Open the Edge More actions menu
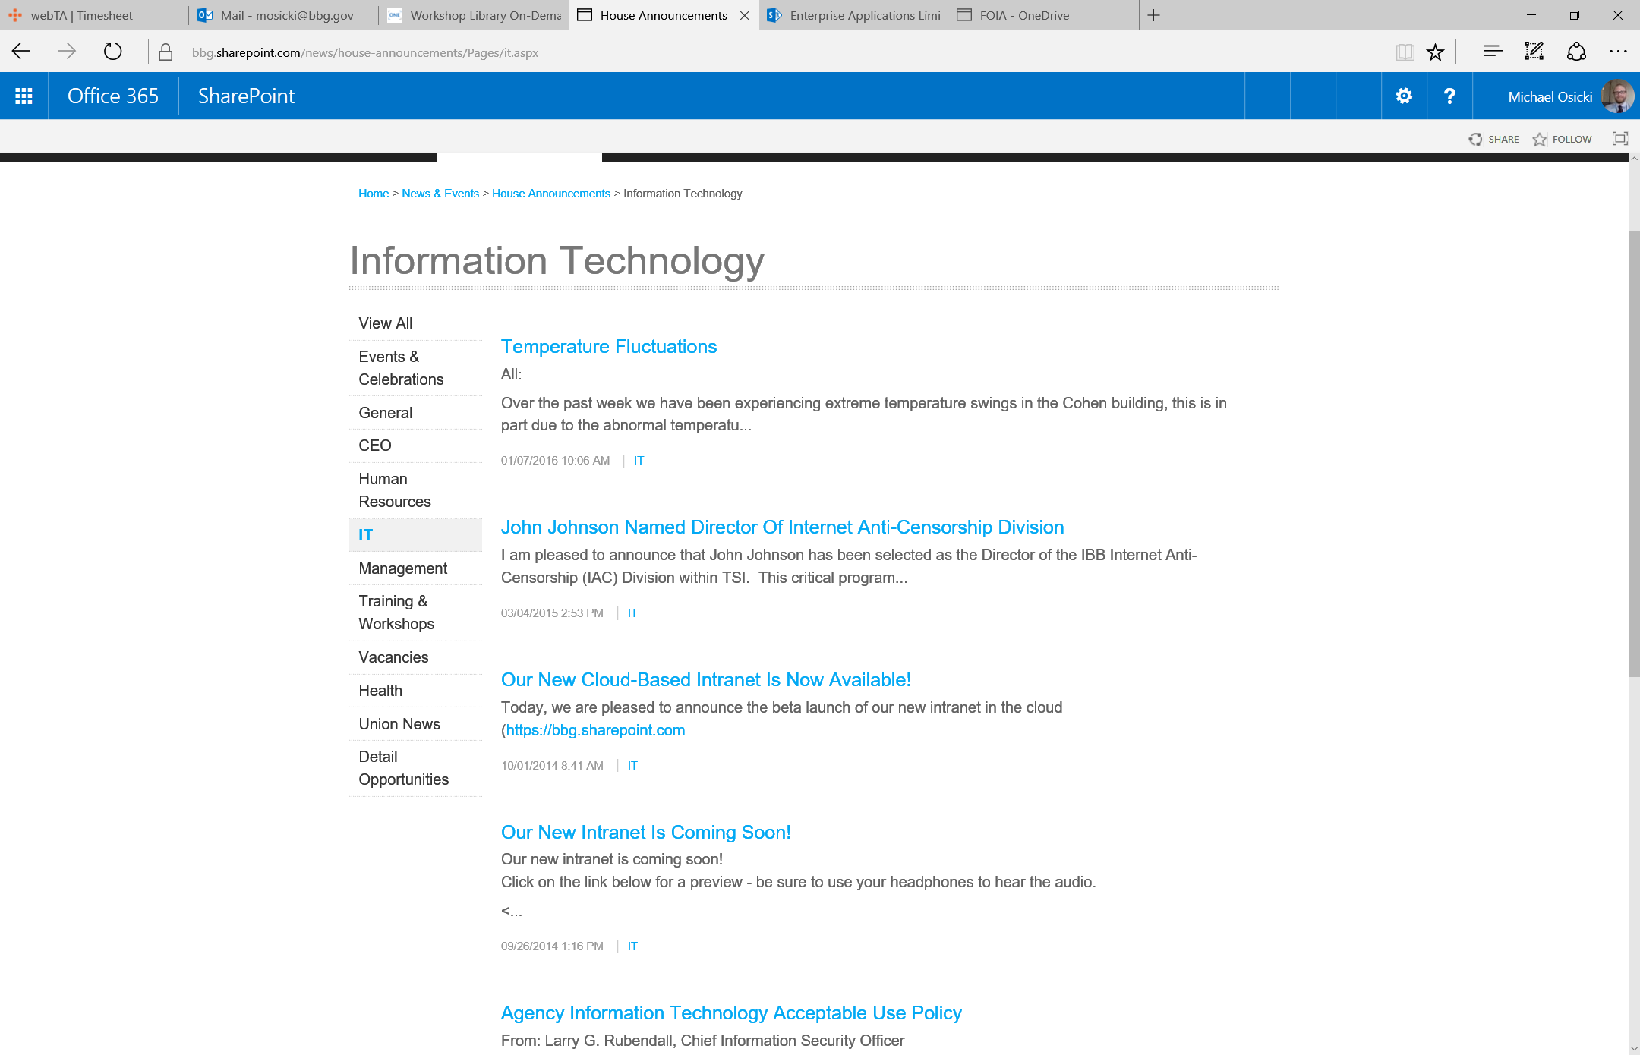Screen dimensions: 1640x1055 (1618, 52)
